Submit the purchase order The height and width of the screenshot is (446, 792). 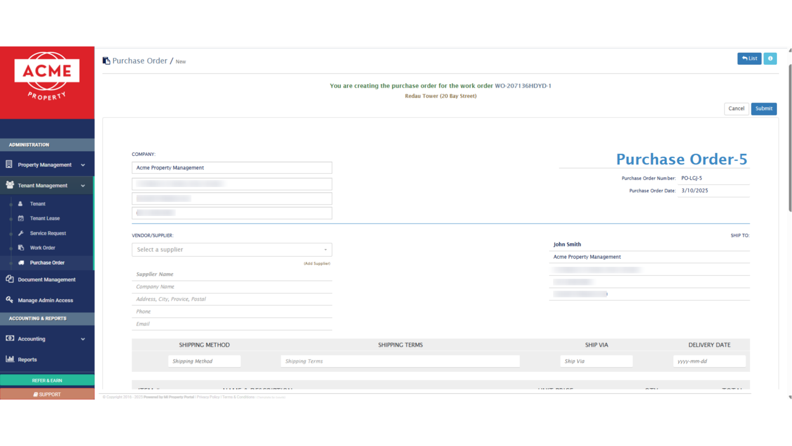point(764,109)
